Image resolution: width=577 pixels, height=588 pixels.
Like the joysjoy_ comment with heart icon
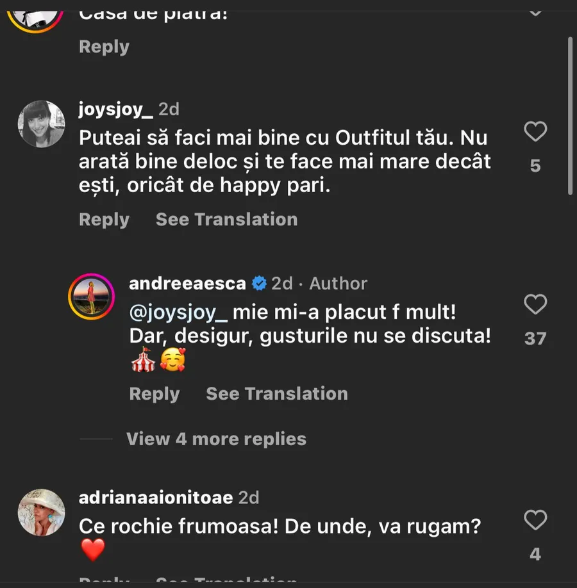pos(535,131)
